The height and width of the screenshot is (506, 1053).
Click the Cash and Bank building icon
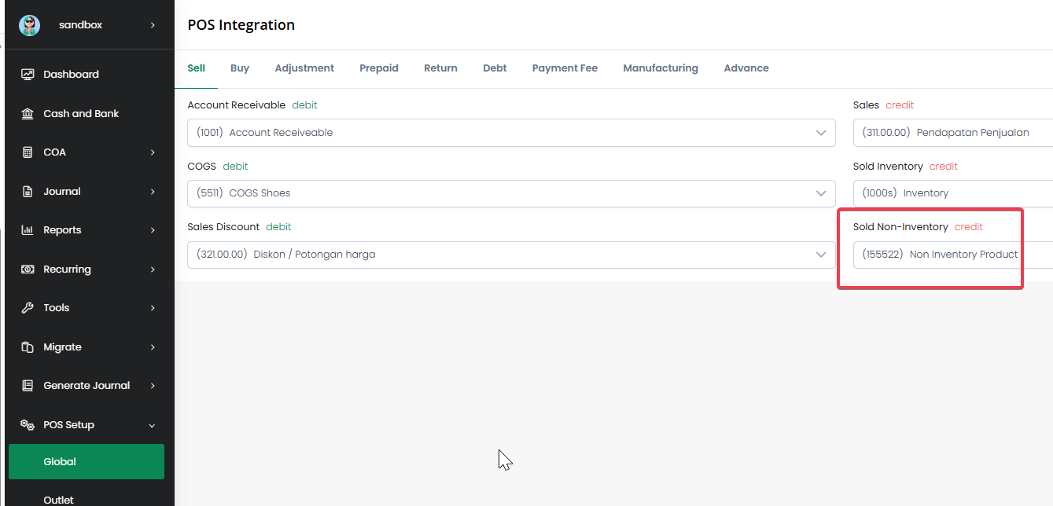(x=28, y=114)
